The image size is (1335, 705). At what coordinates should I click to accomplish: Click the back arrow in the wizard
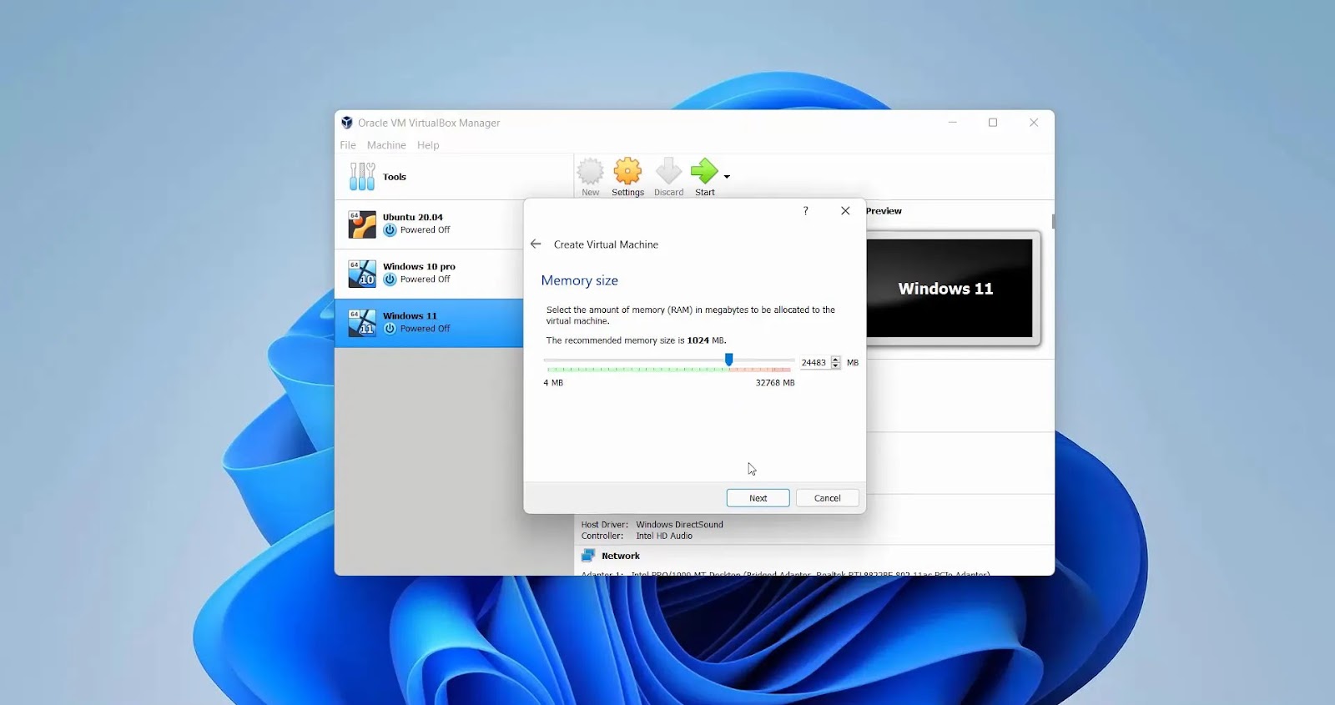pos(536,244)
